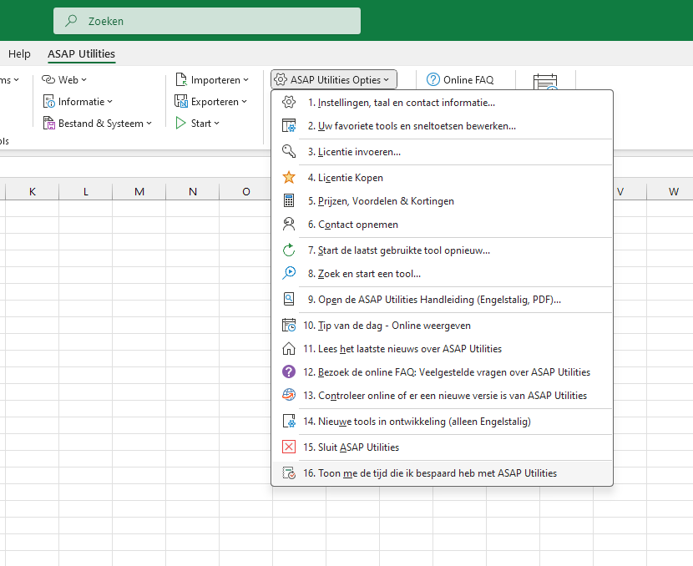This screenshot has width=693, height=566.
Task: Click the house icon for laatste nieuws
Action: [289, 349]
